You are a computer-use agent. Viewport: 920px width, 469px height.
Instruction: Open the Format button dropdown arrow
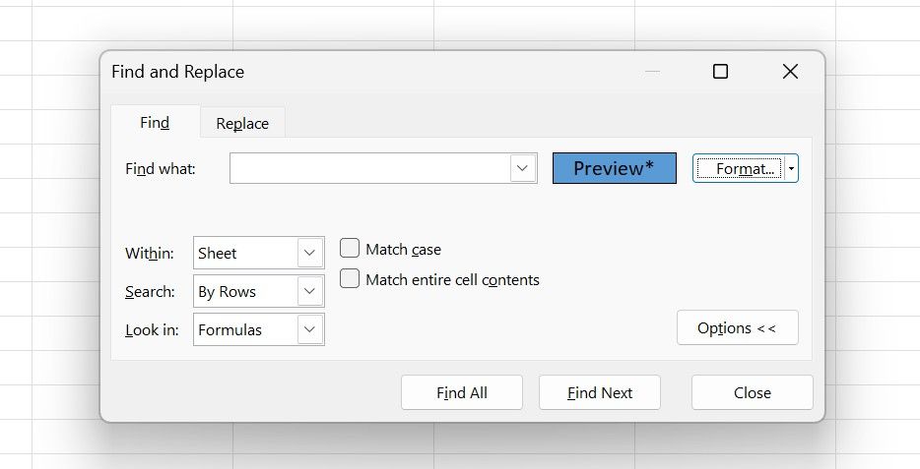(x=792, y=168)
